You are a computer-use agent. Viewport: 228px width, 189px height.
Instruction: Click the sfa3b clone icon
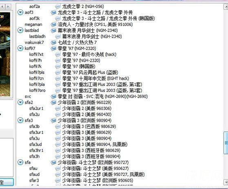58,126
